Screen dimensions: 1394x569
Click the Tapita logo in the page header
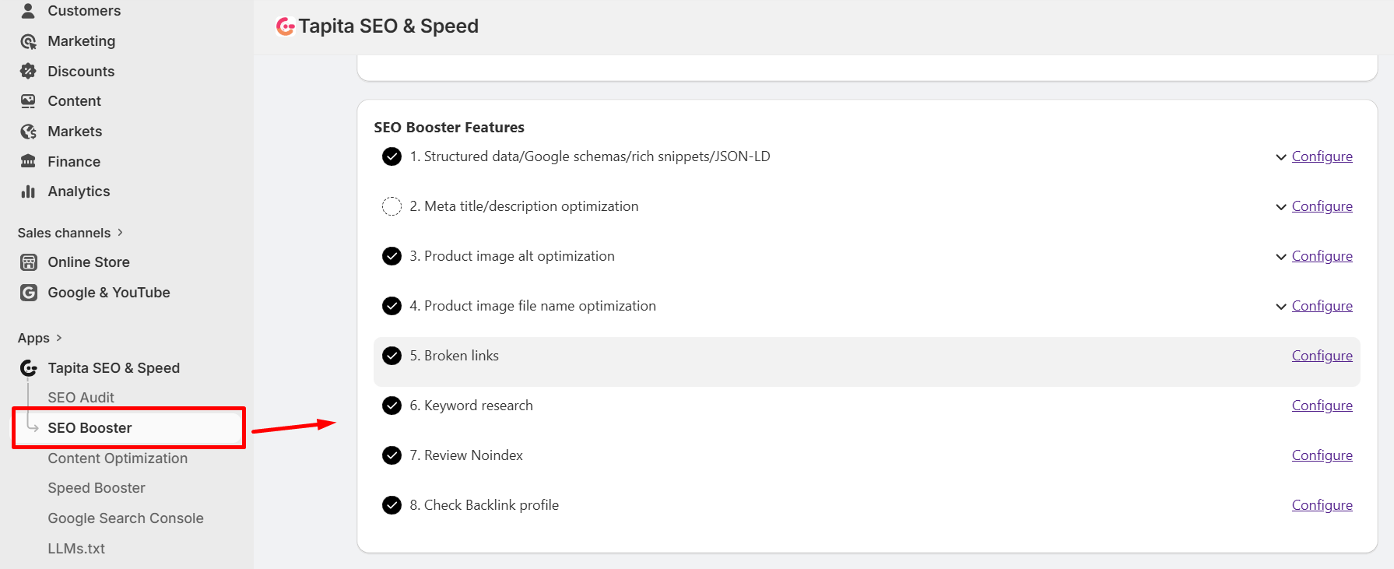coord(286,26)
